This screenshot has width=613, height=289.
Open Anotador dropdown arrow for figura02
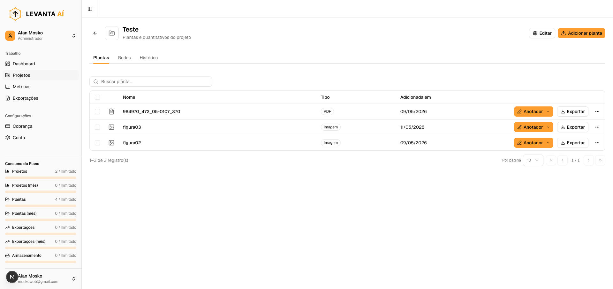click(x=548, y=143)
